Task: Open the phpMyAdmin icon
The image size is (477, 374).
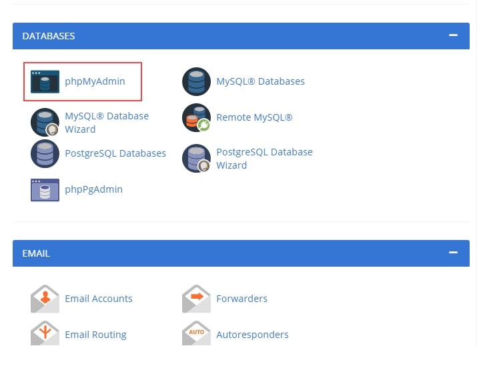Action: [45, 81]
